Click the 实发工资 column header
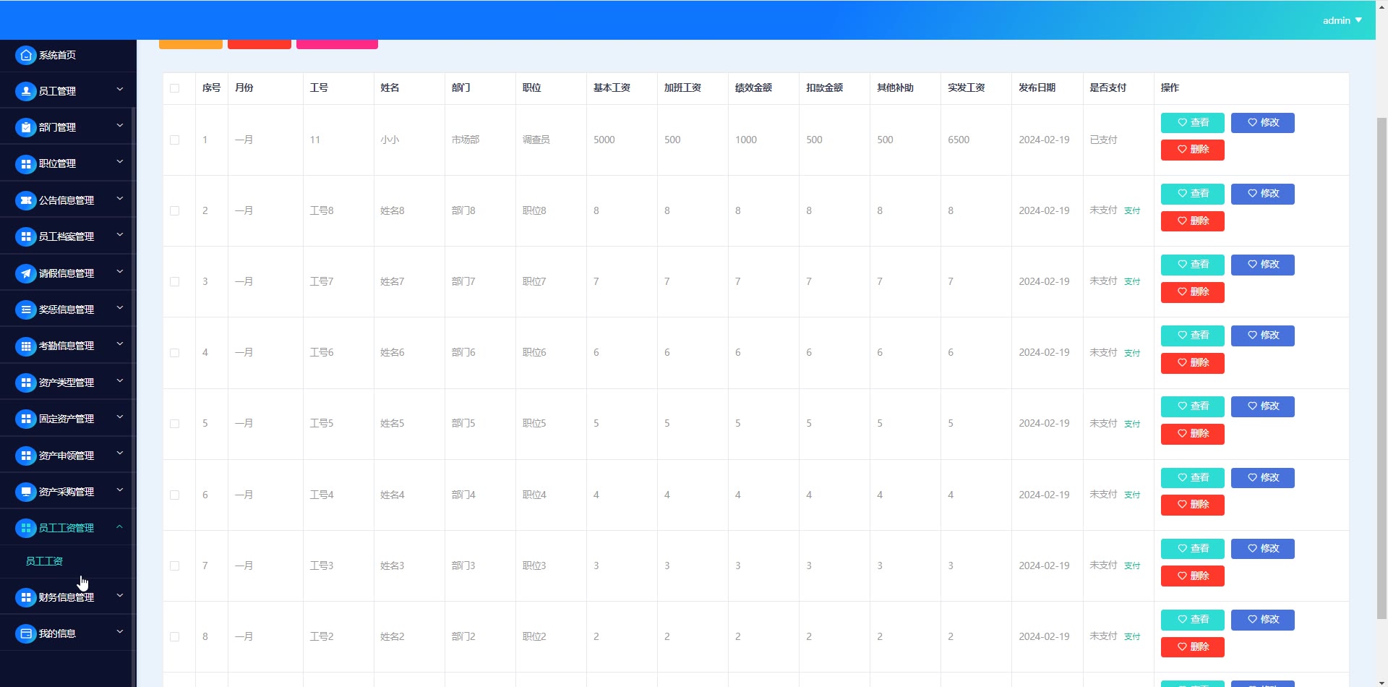Screen dimensions: 1388x687 click(x=966, y=88)
